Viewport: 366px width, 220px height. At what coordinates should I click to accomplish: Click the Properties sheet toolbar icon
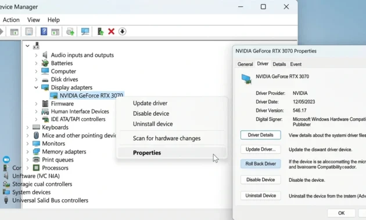click(x=29, y=31)
